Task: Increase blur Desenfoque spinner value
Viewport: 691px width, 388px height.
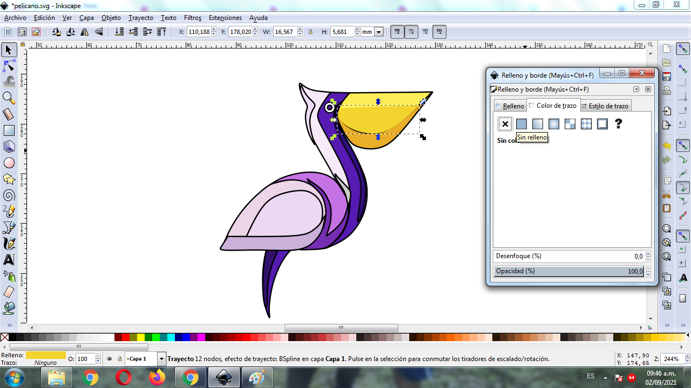Action: click(648, 254)
